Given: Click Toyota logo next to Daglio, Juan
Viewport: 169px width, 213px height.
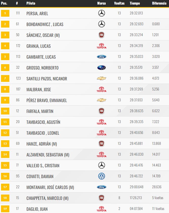Looking at the screenshot, I should tap(101, 209).
